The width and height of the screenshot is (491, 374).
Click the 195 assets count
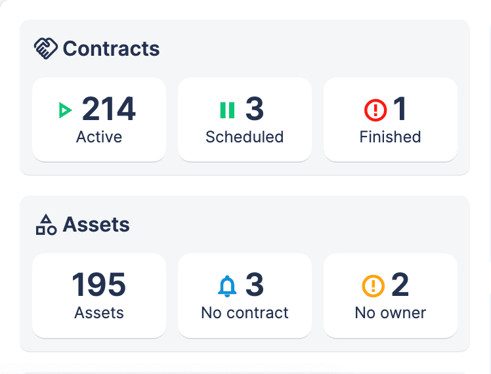(99, 285)
